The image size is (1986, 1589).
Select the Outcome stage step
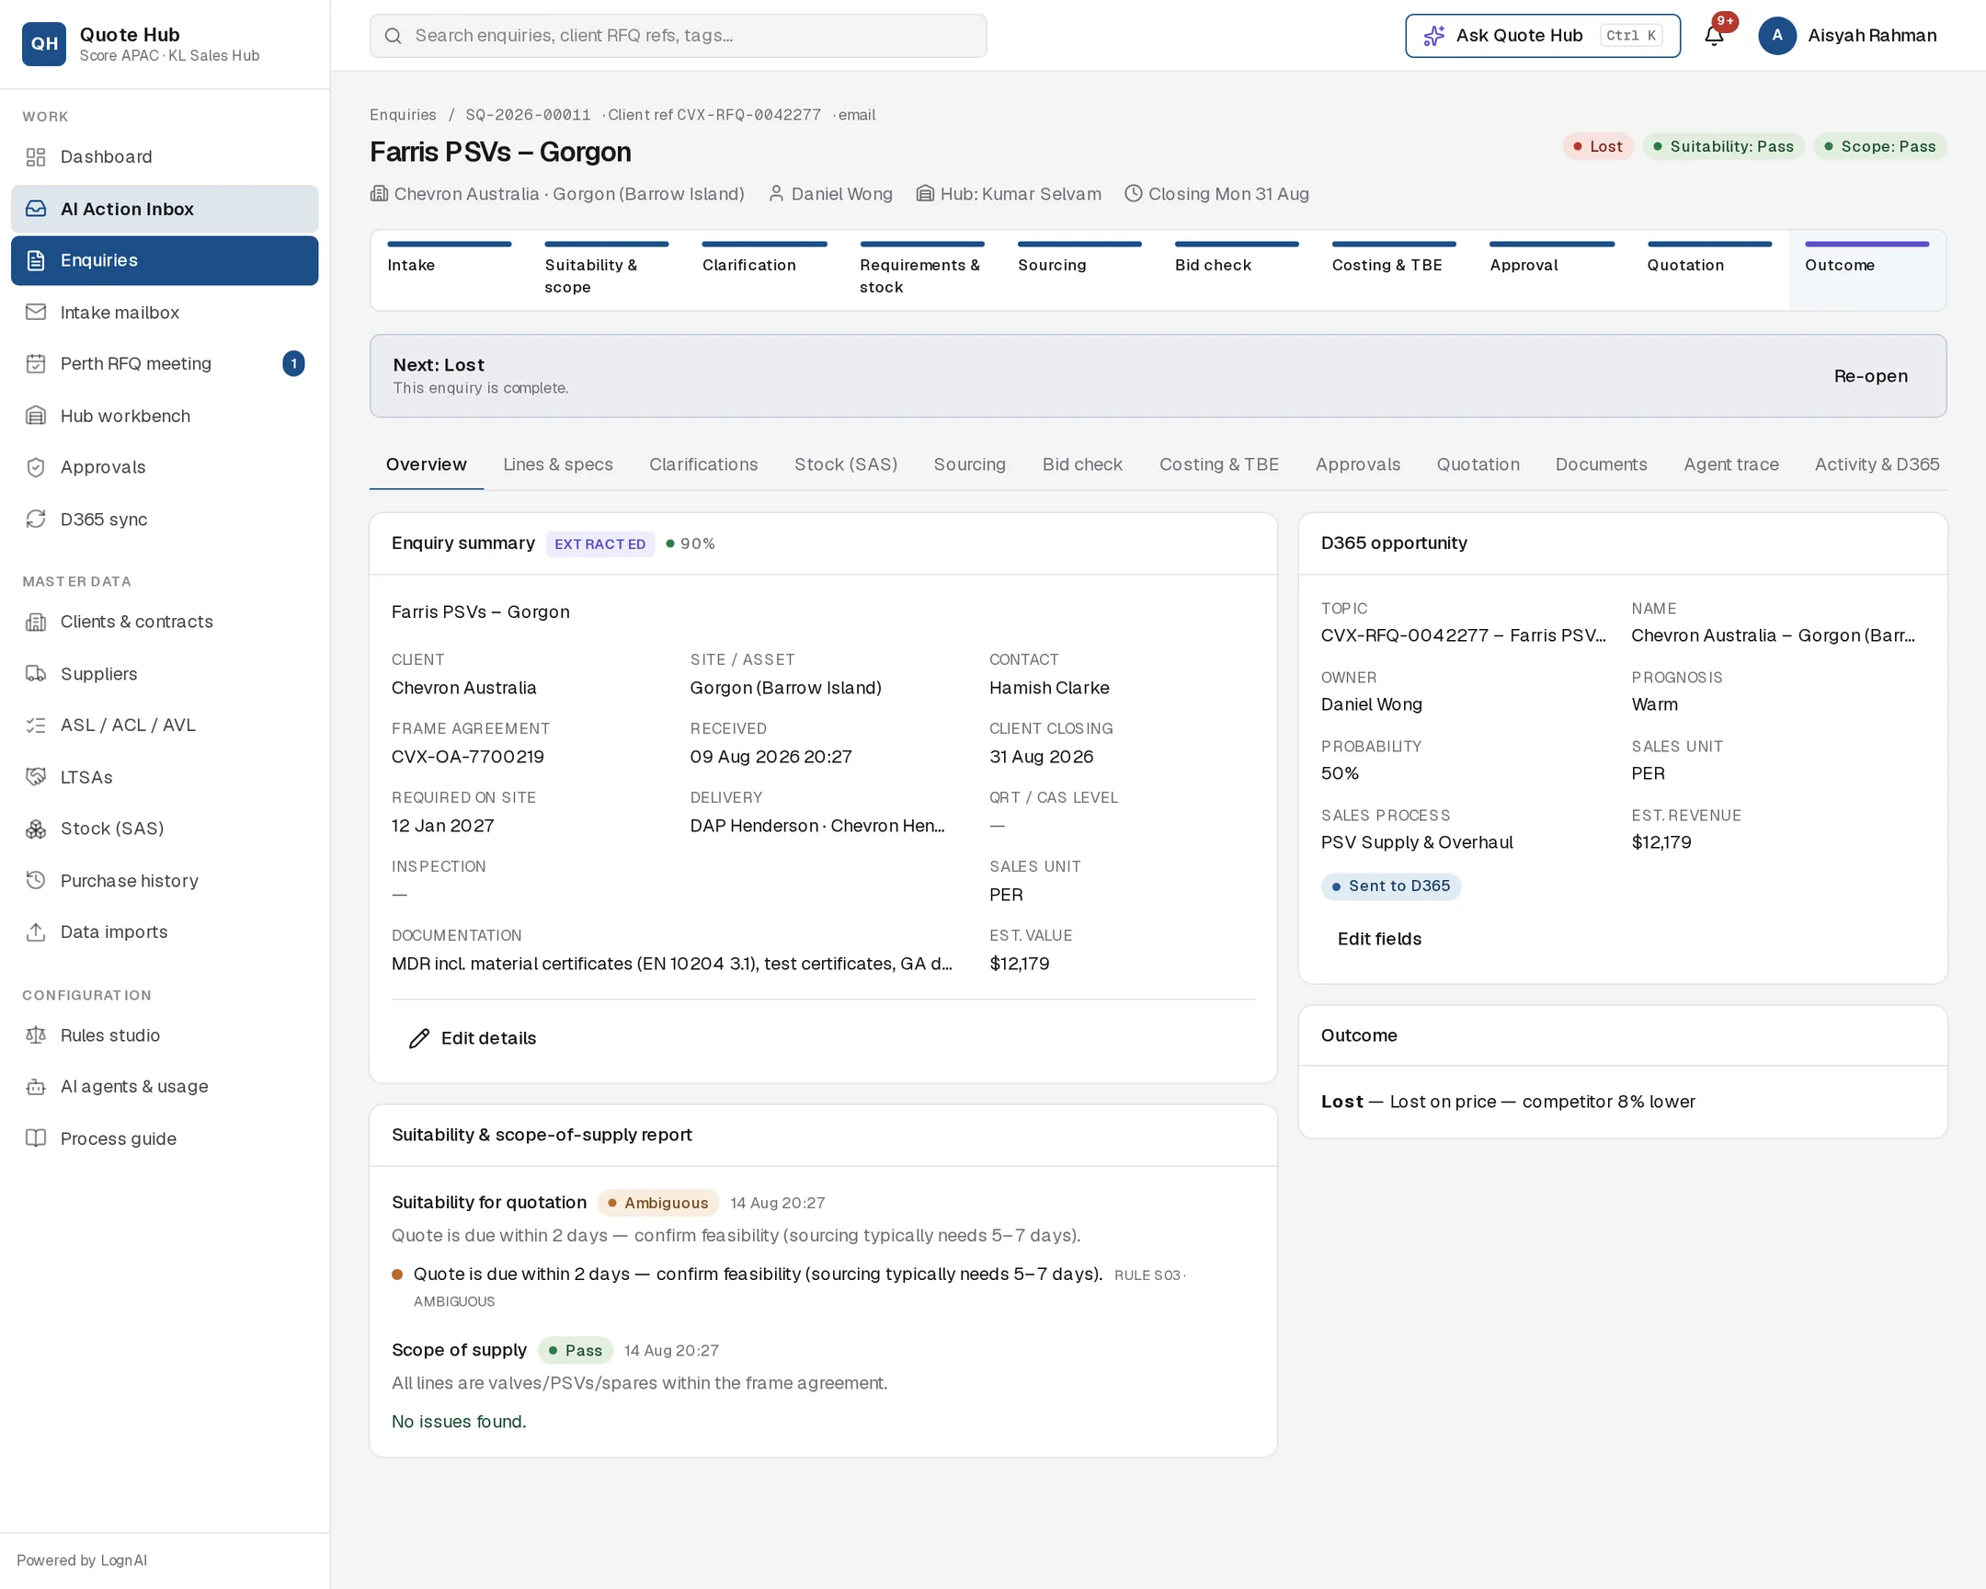[x=1867, y=271]
